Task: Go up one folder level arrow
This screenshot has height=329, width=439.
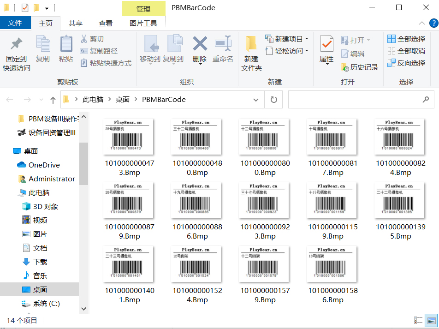Action: coord(53,100)
